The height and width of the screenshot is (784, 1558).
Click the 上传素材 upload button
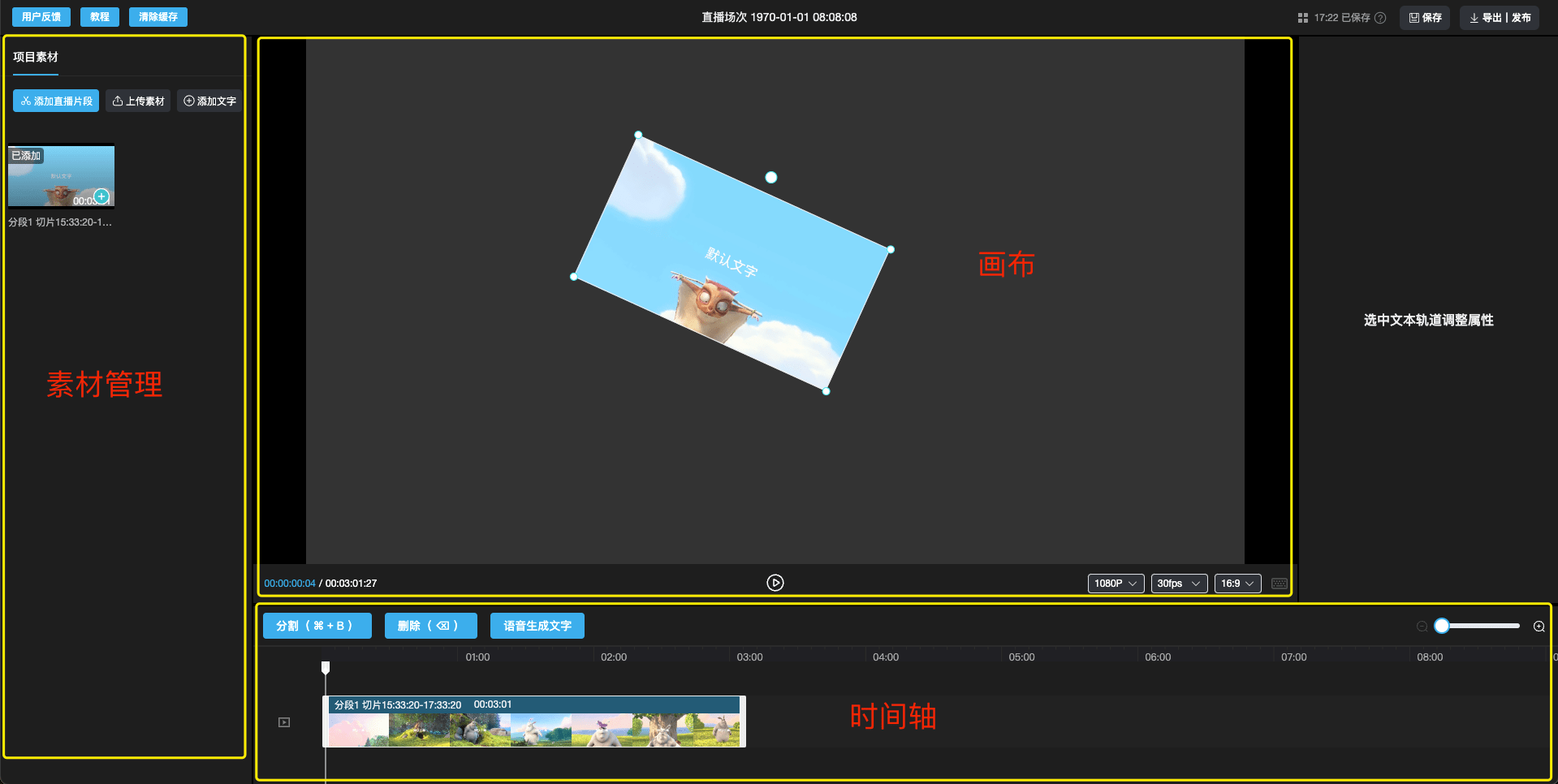coord(138,101)
